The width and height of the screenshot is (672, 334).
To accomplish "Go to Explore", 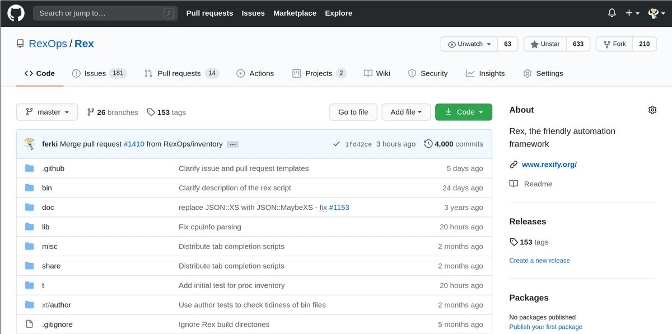I will click(339, 13).
